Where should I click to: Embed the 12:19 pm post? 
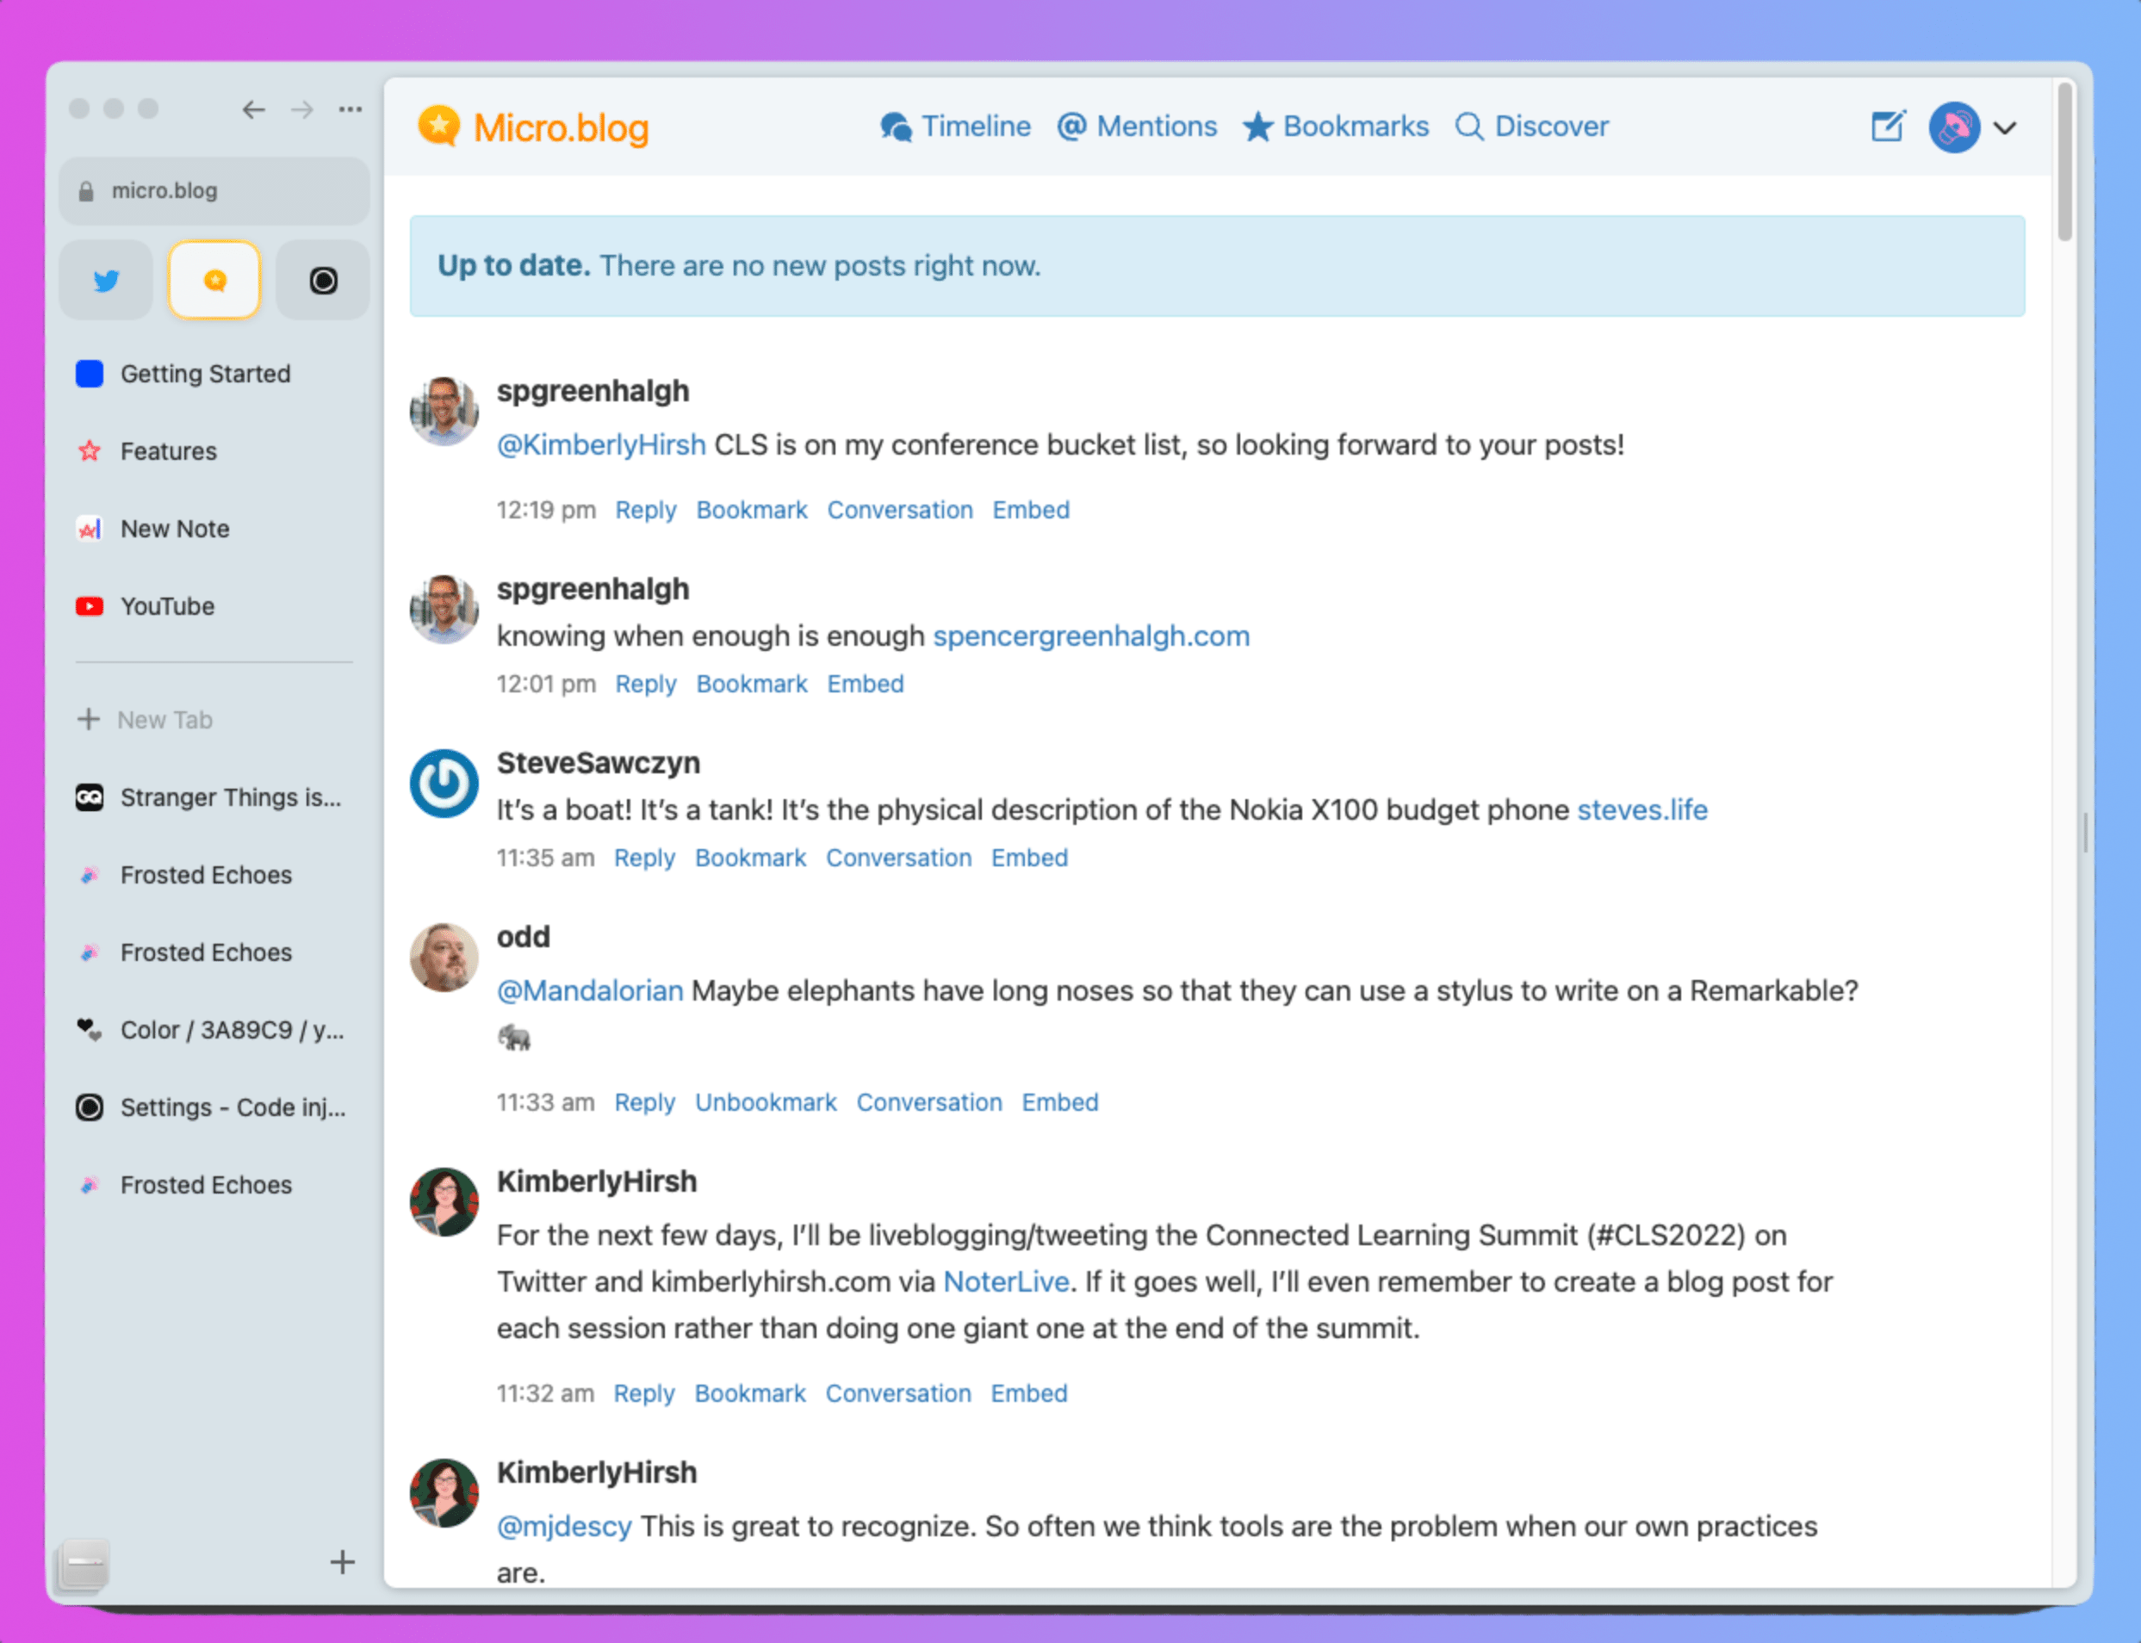tap(1031, 510)
